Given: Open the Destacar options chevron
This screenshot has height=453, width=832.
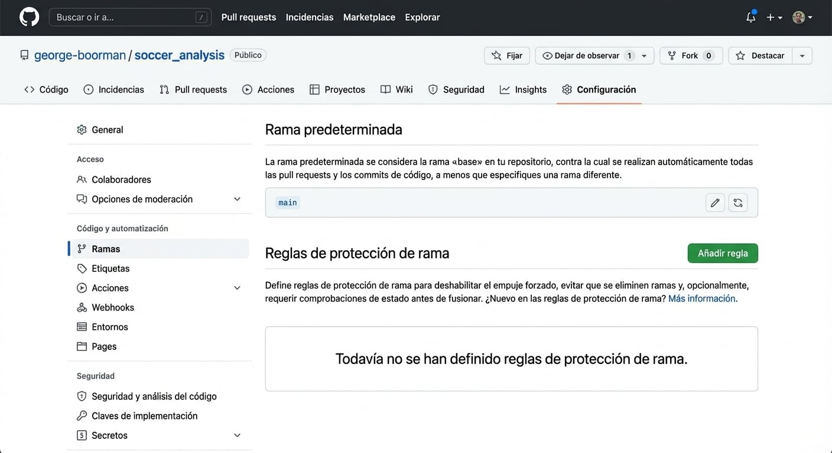Looking at the screenshot, I should 802,55.
